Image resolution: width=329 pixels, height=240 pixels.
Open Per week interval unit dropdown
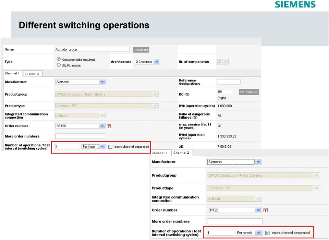coord(249,233)
